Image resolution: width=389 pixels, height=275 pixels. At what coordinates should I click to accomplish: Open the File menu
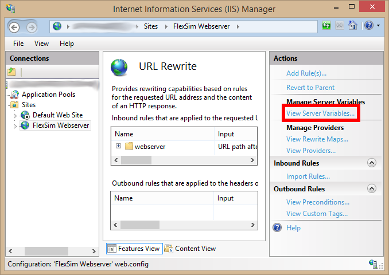[18, 44]
